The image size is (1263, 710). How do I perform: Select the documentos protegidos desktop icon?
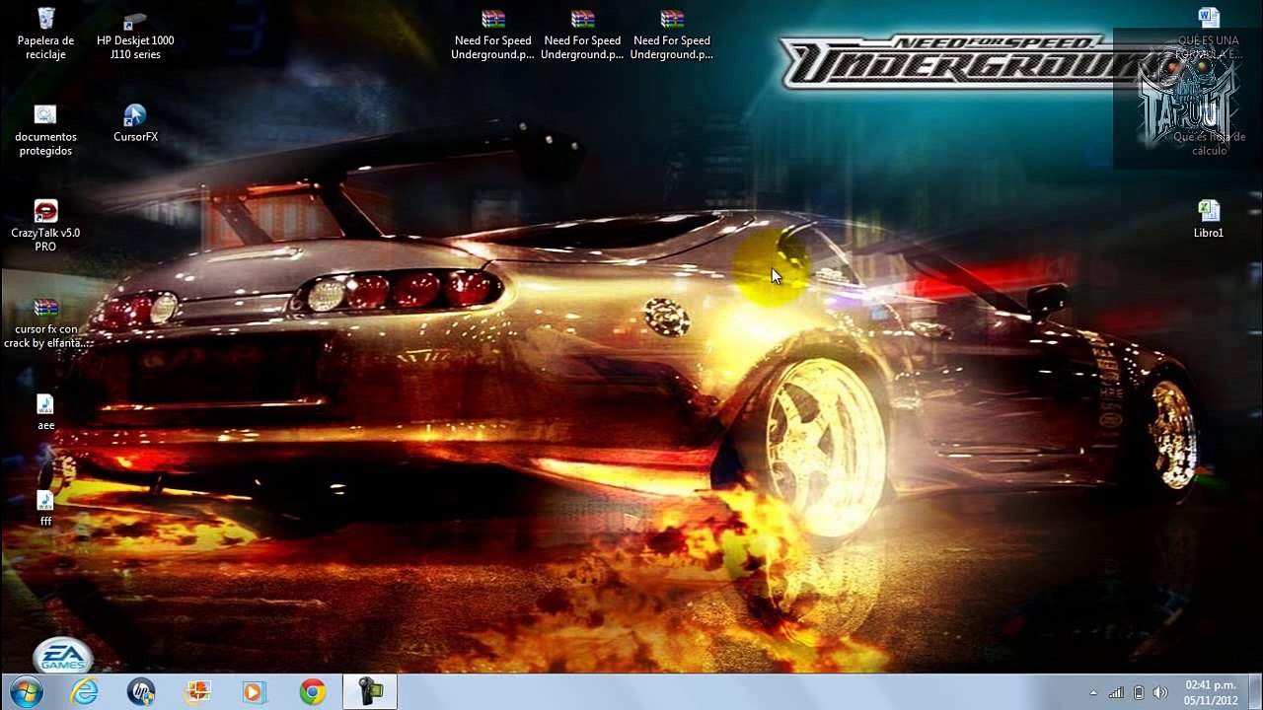pos(45,130)
